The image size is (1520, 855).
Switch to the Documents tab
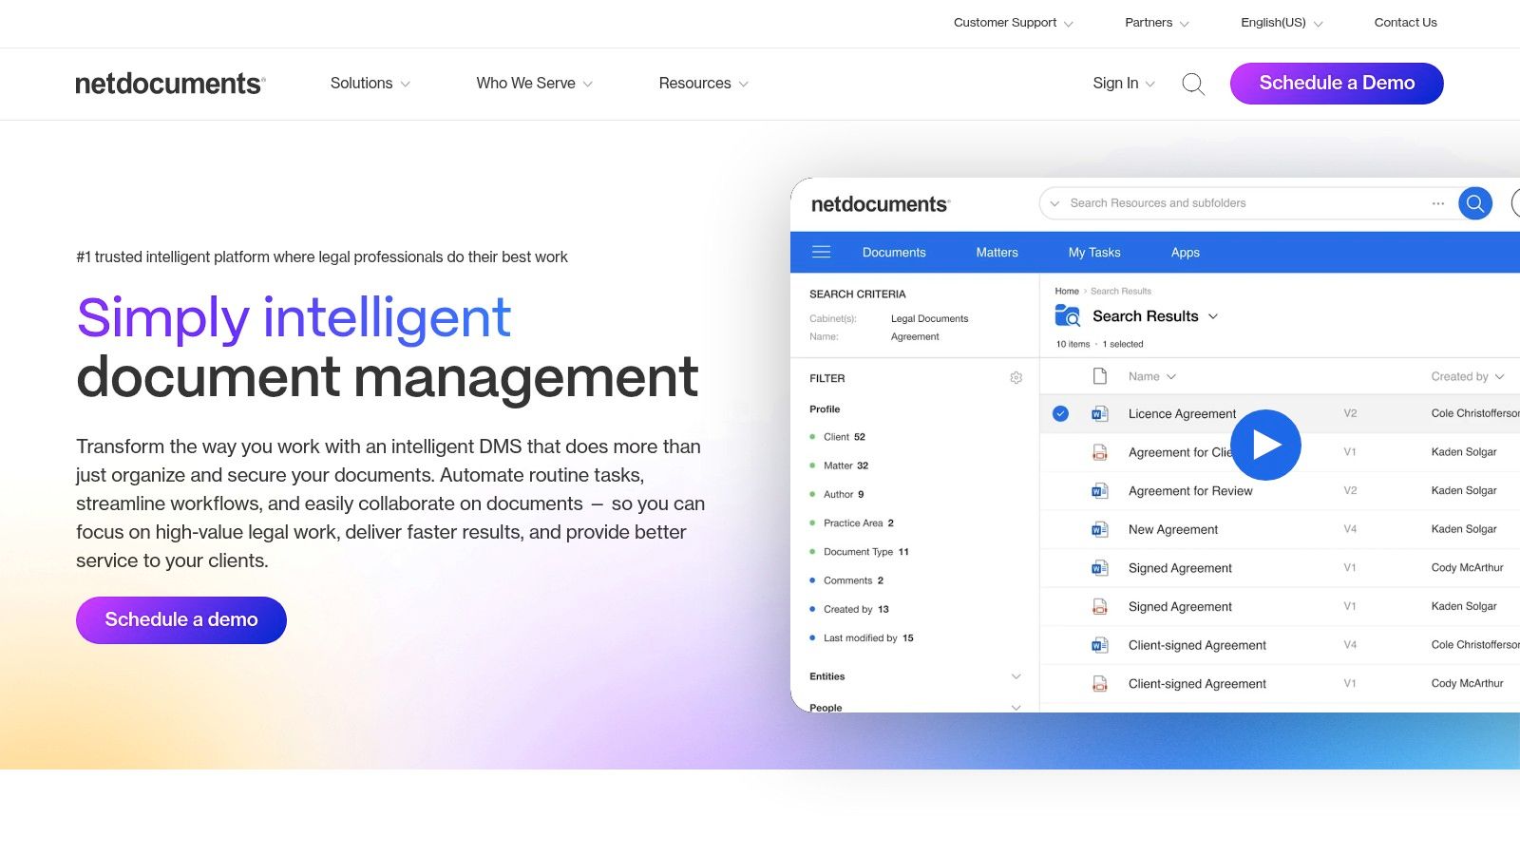[x=894, y=253]
